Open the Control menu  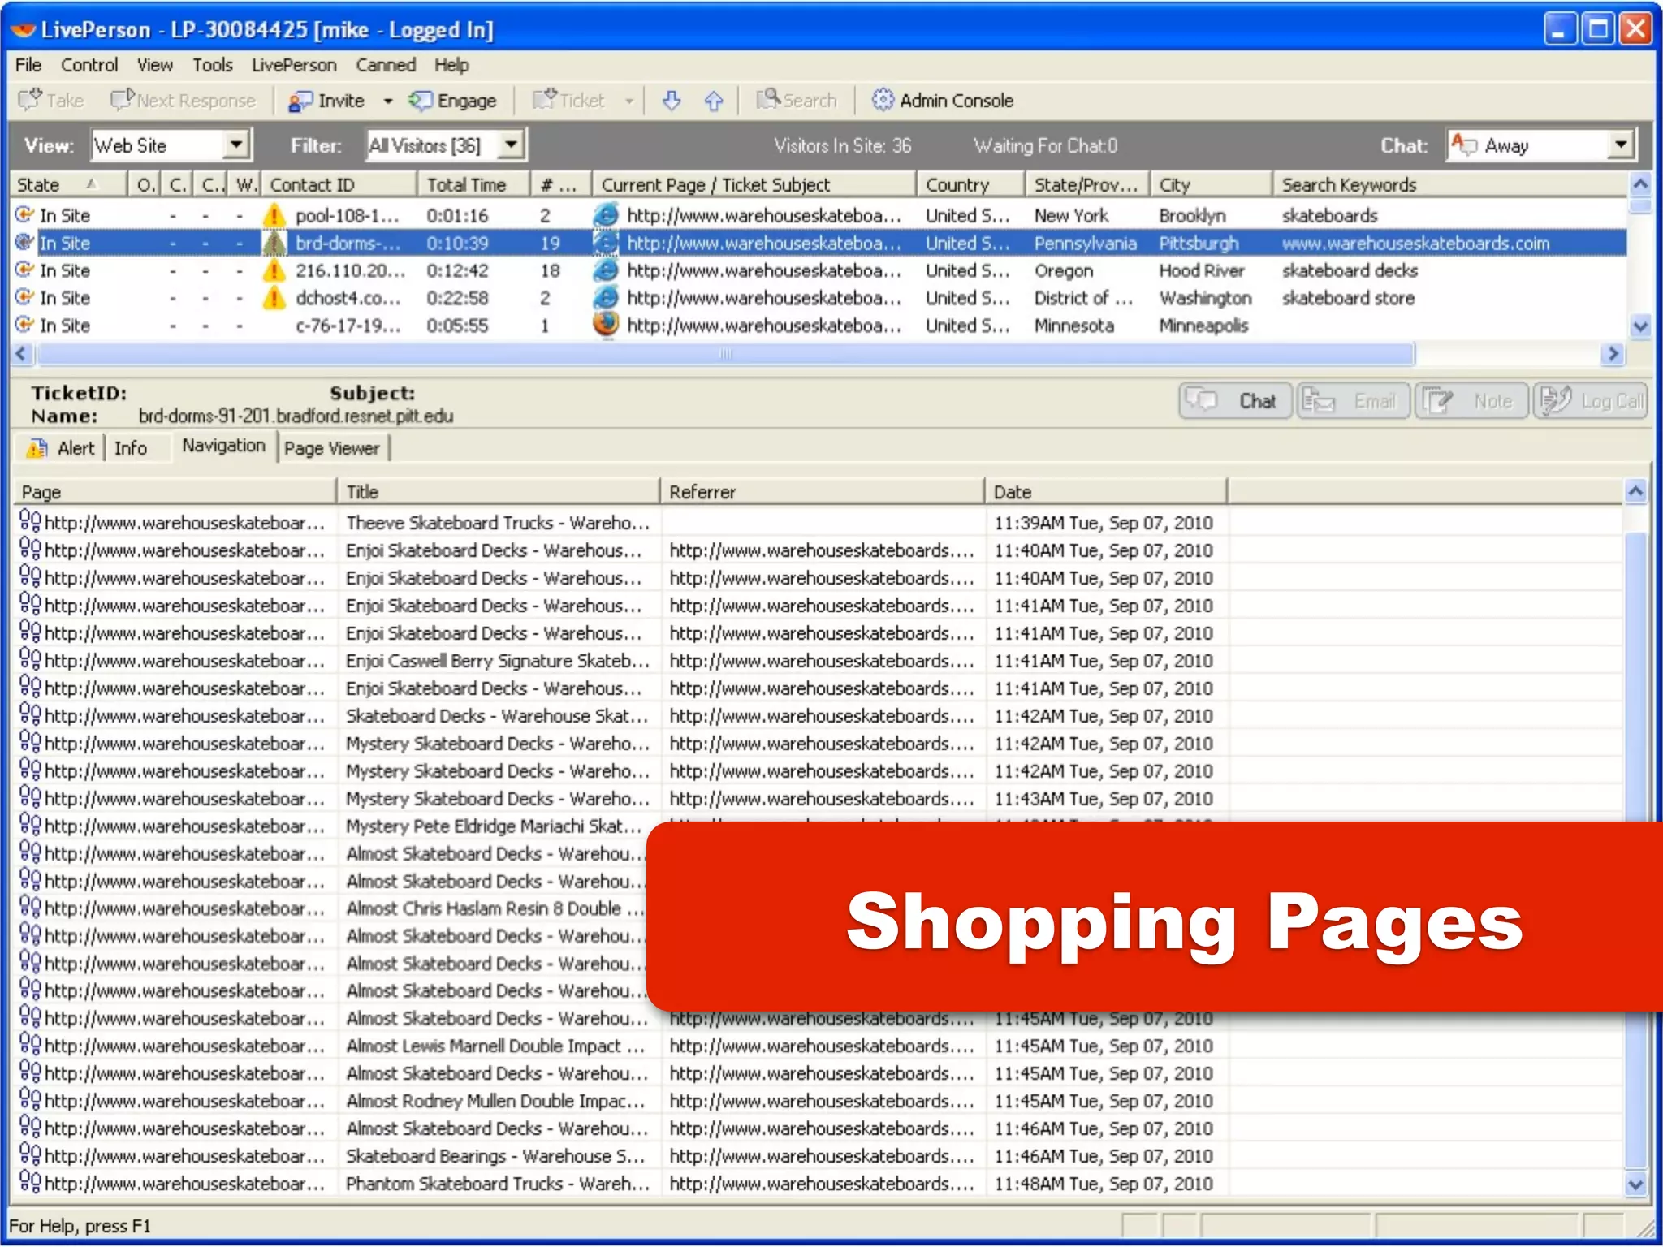89,65
